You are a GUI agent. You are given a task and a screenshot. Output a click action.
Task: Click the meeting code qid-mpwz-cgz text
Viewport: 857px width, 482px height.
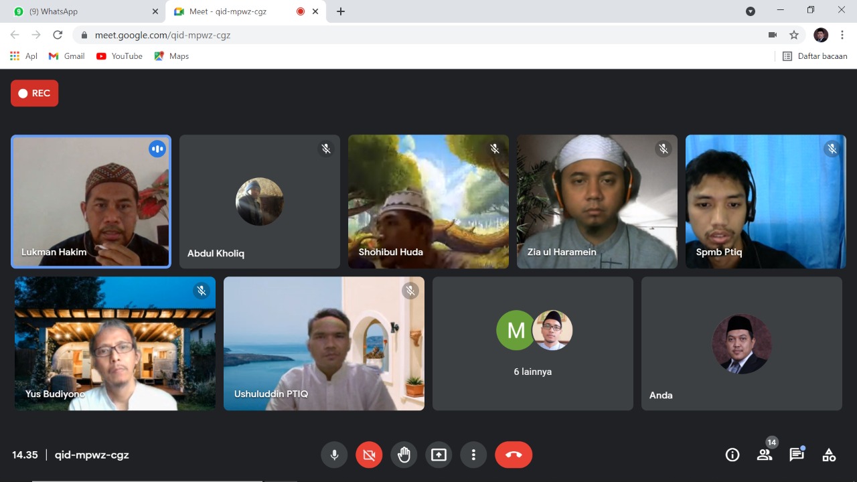(x=92, y=455)
